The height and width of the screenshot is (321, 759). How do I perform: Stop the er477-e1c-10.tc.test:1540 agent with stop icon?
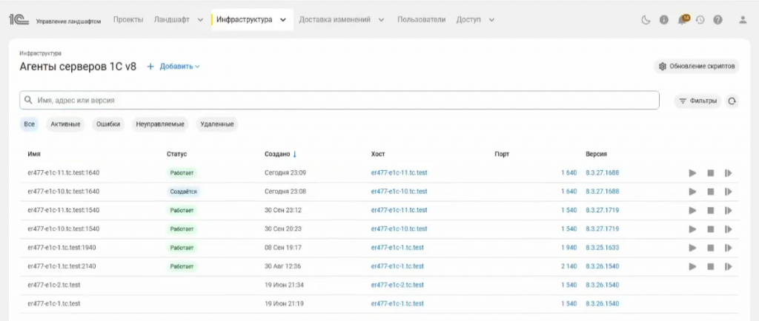click(x=710, y=229)
